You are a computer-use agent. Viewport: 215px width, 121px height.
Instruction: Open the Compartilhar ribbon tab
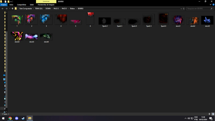click(21, 5)
